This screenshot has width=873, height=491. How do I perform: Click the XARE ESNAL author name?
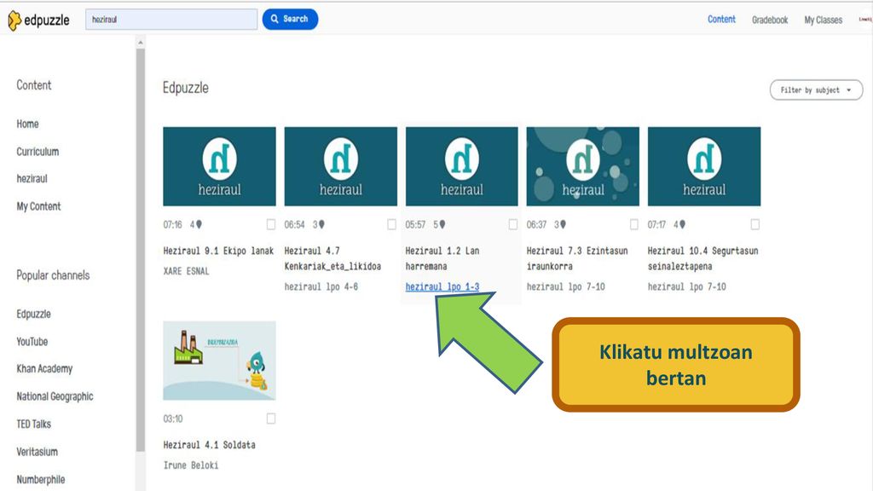pyautogui.click(x=186, y=271)
